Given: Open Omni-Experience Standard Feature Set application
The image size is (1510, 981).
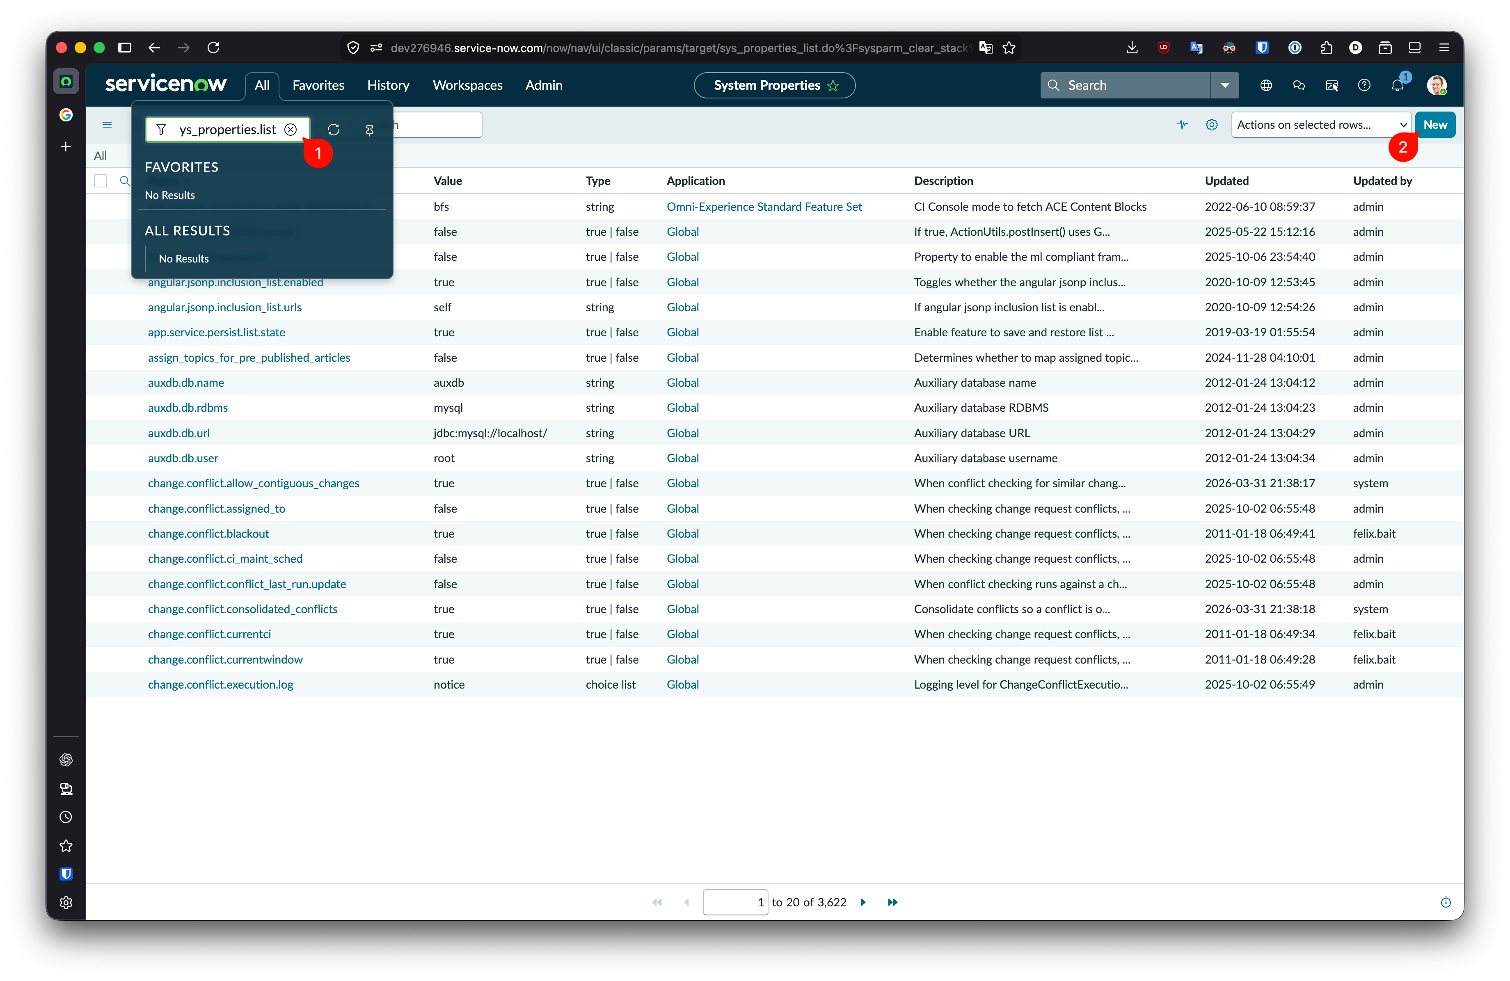Looking at the screenshot, I should pos(764,206).
